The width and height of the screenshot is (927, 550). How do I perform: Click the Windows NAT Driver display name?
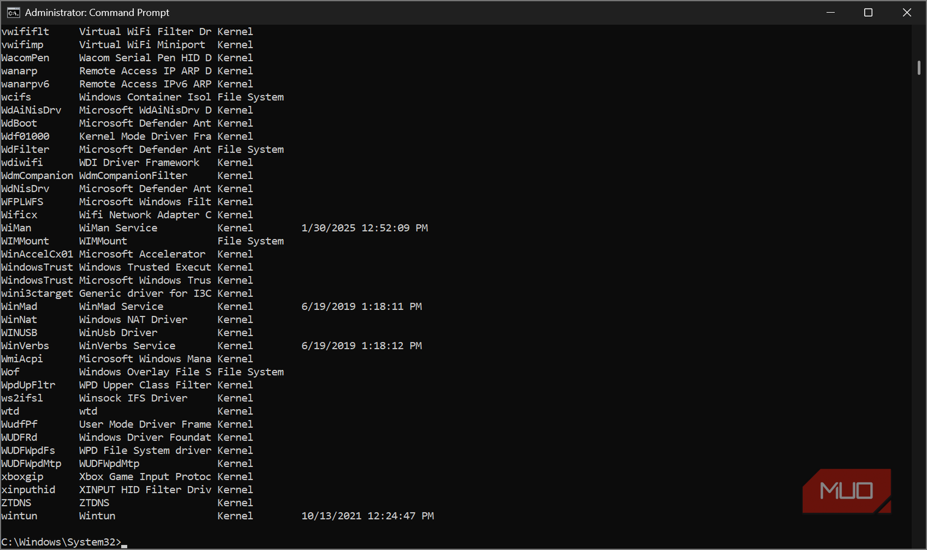[133, 320]
